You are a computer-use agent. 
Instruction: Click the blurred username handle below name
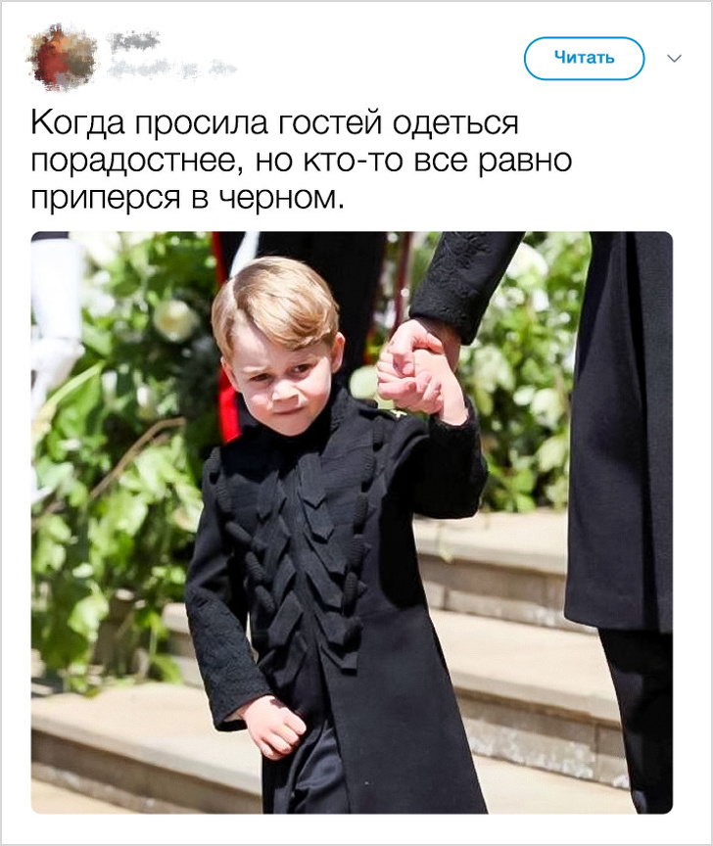(171, 69)
